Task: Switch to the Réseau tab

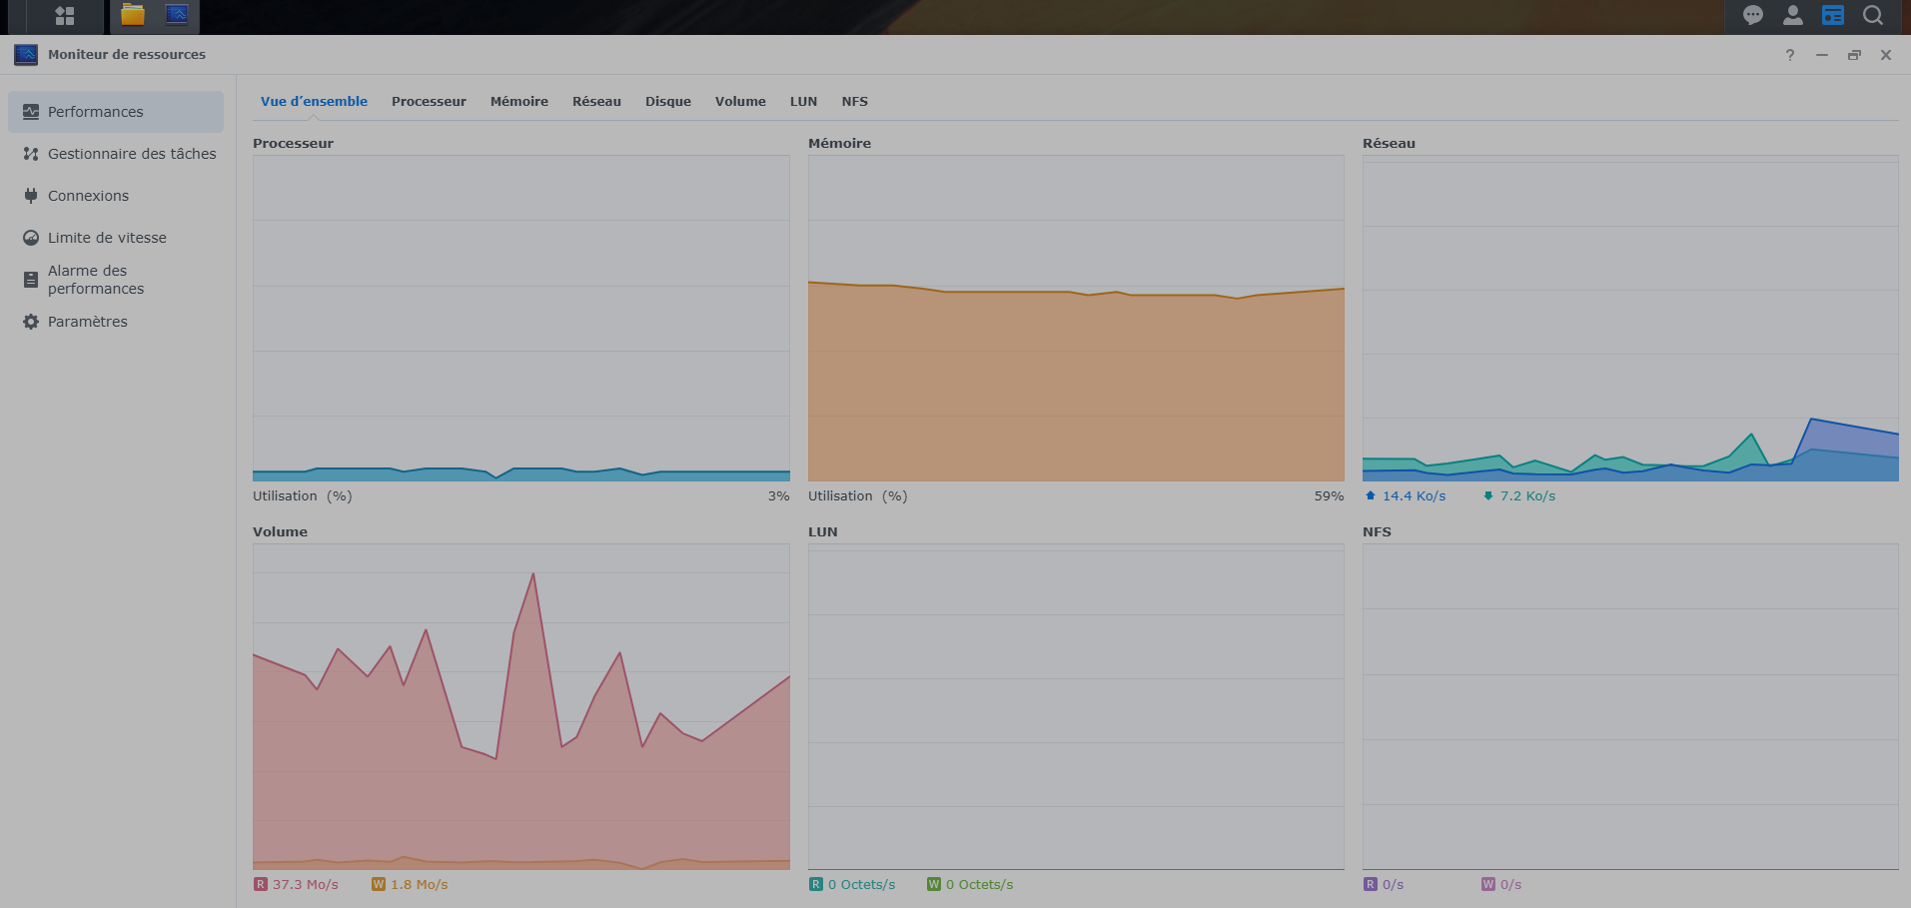Action: pos(596,102)
